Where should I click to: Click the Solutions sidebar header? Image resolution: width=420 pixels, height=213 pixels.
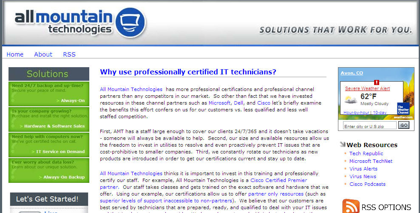pyautogui.click(x=49, y=74)
